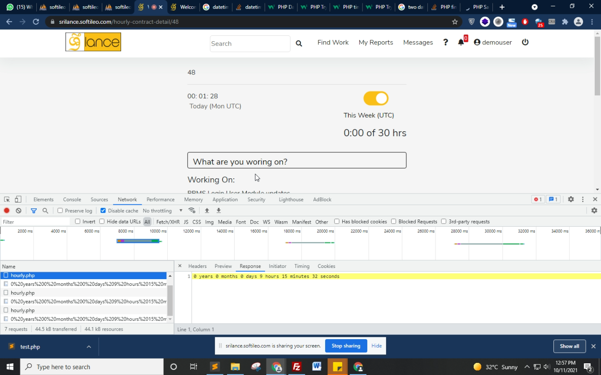Viewport: 601px width, 375px height.
Task: Check the Hide data URLs checkbox
Action: (102, 221)
